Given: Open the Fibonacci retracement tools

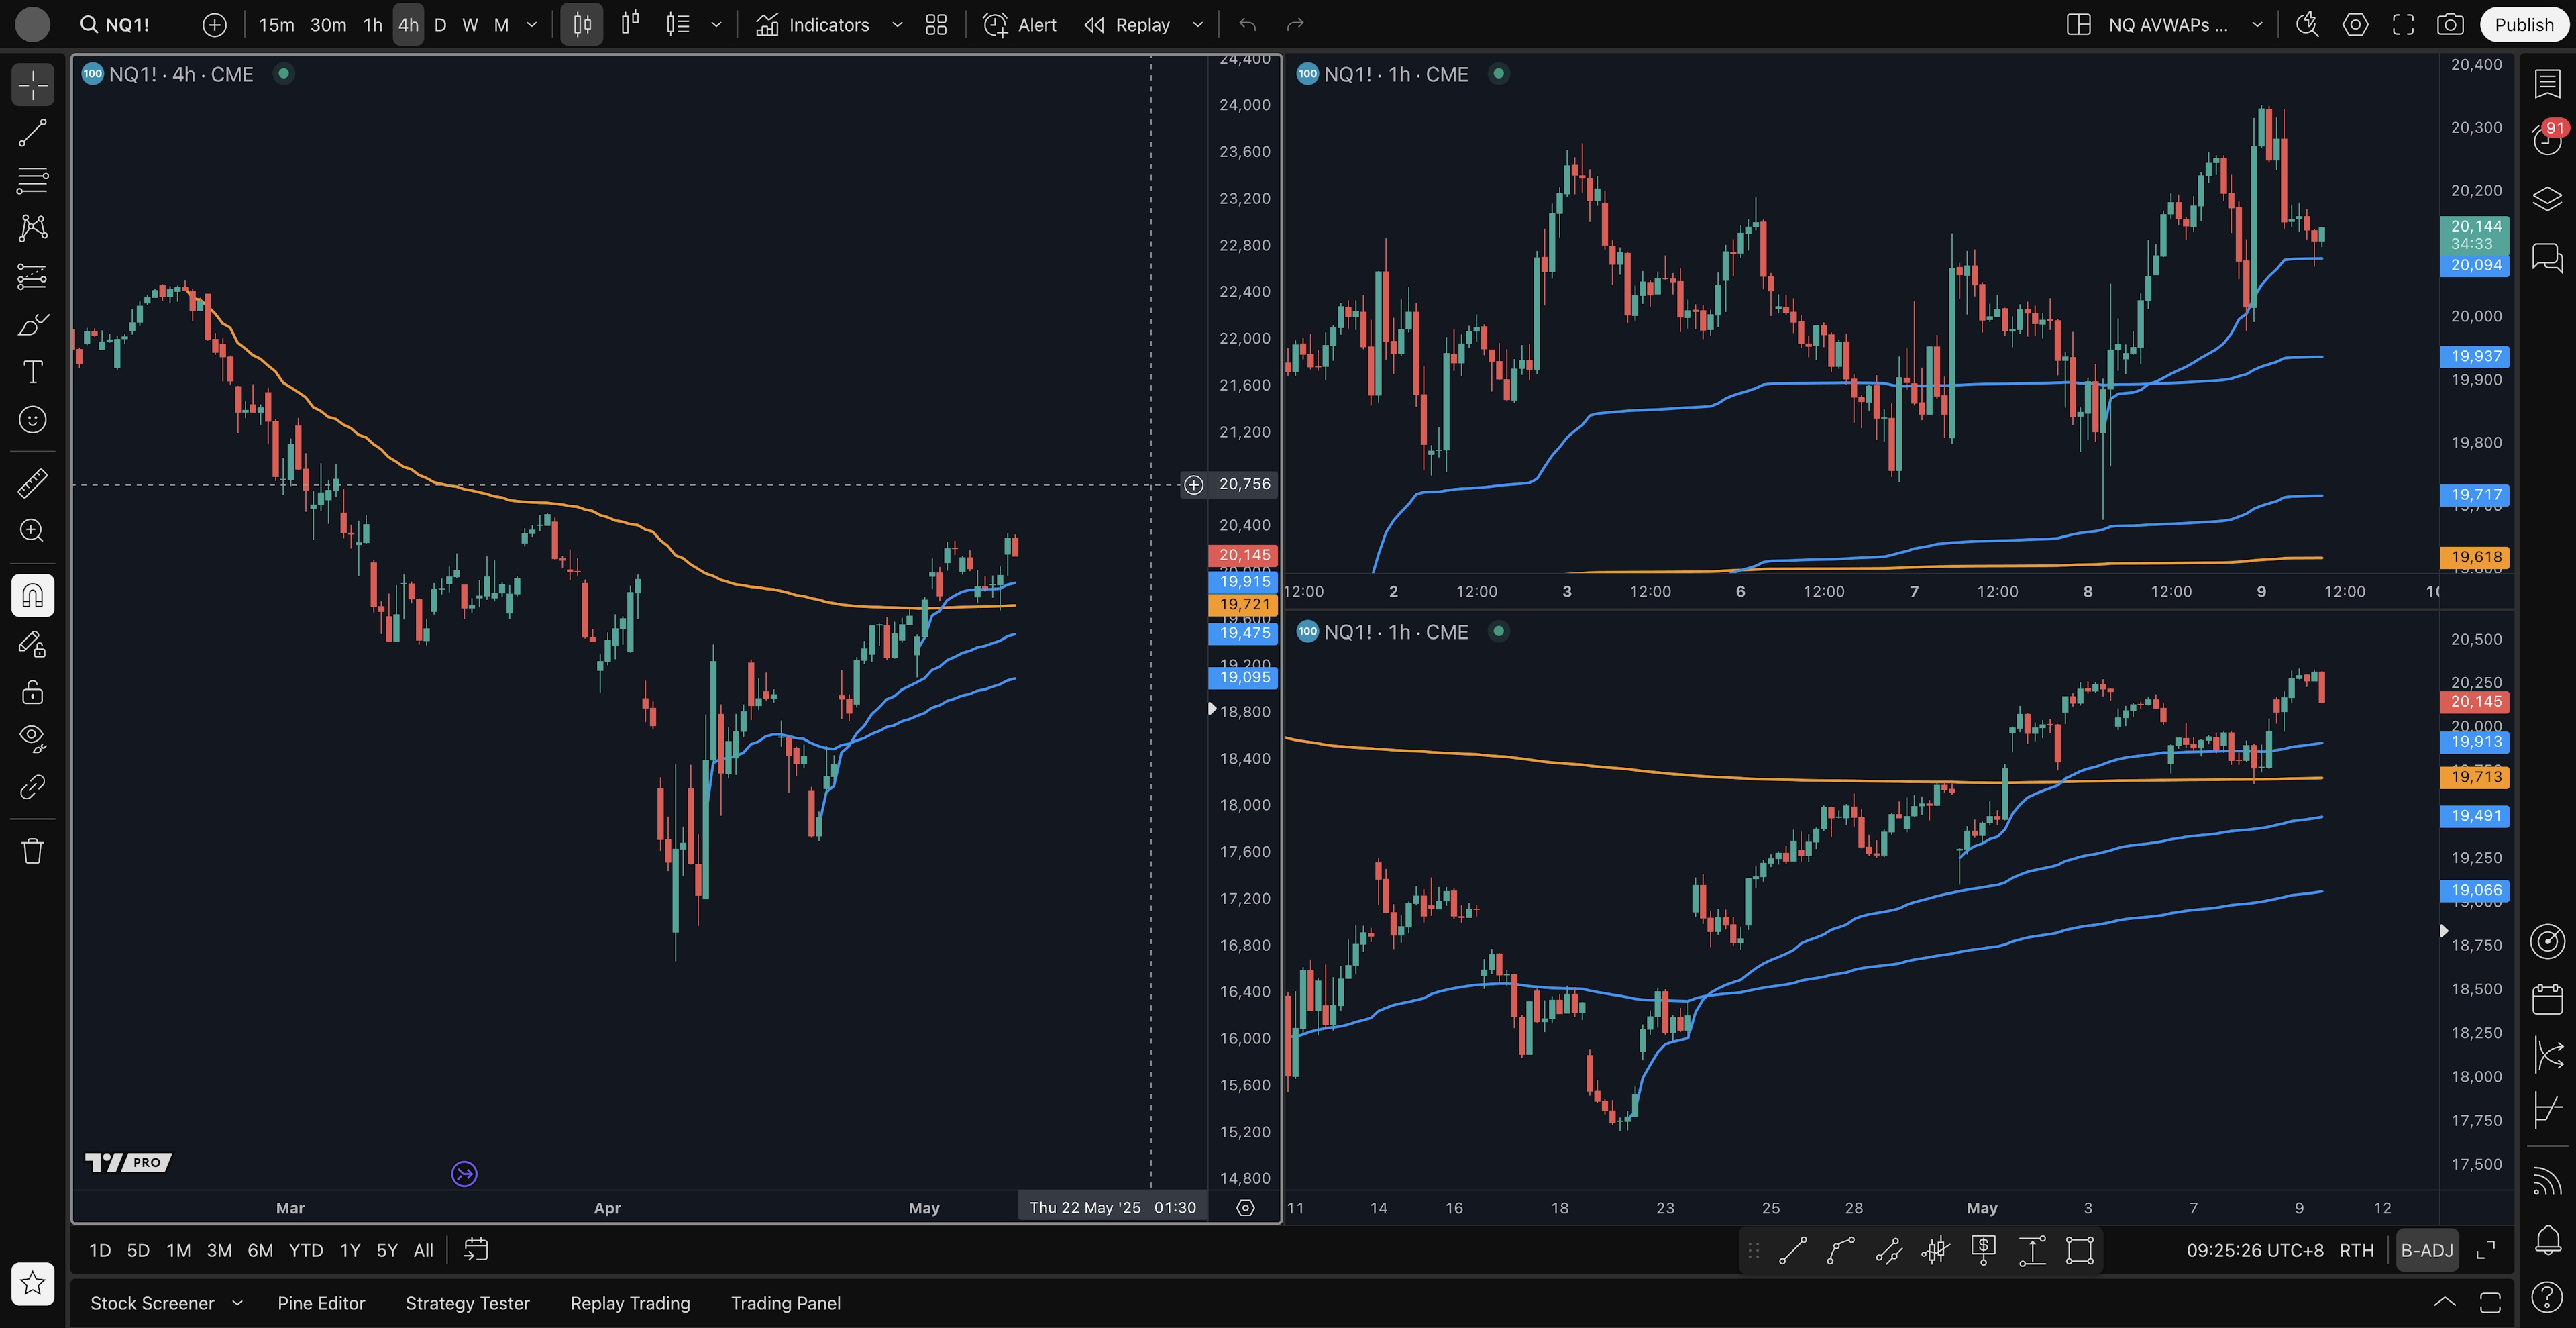Looking at the screenshot, I should pyautogui.click(x=32, y=180).
